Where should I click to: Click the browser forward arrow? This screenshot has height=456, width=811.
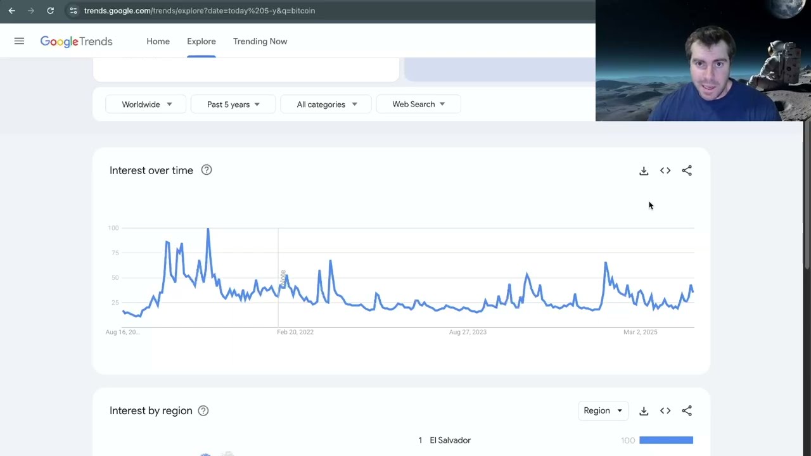30,11
